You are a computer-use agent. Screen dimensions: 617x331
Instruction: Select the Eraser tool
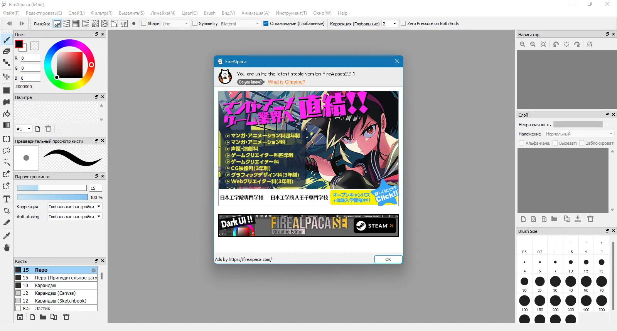pos(7,51)
